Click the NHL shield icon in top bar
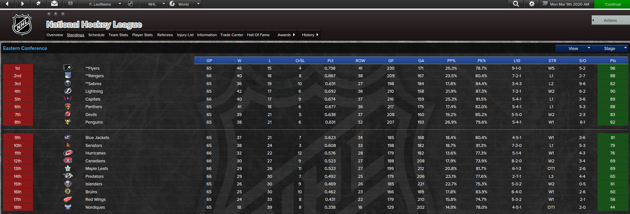 tap(131, 4)
